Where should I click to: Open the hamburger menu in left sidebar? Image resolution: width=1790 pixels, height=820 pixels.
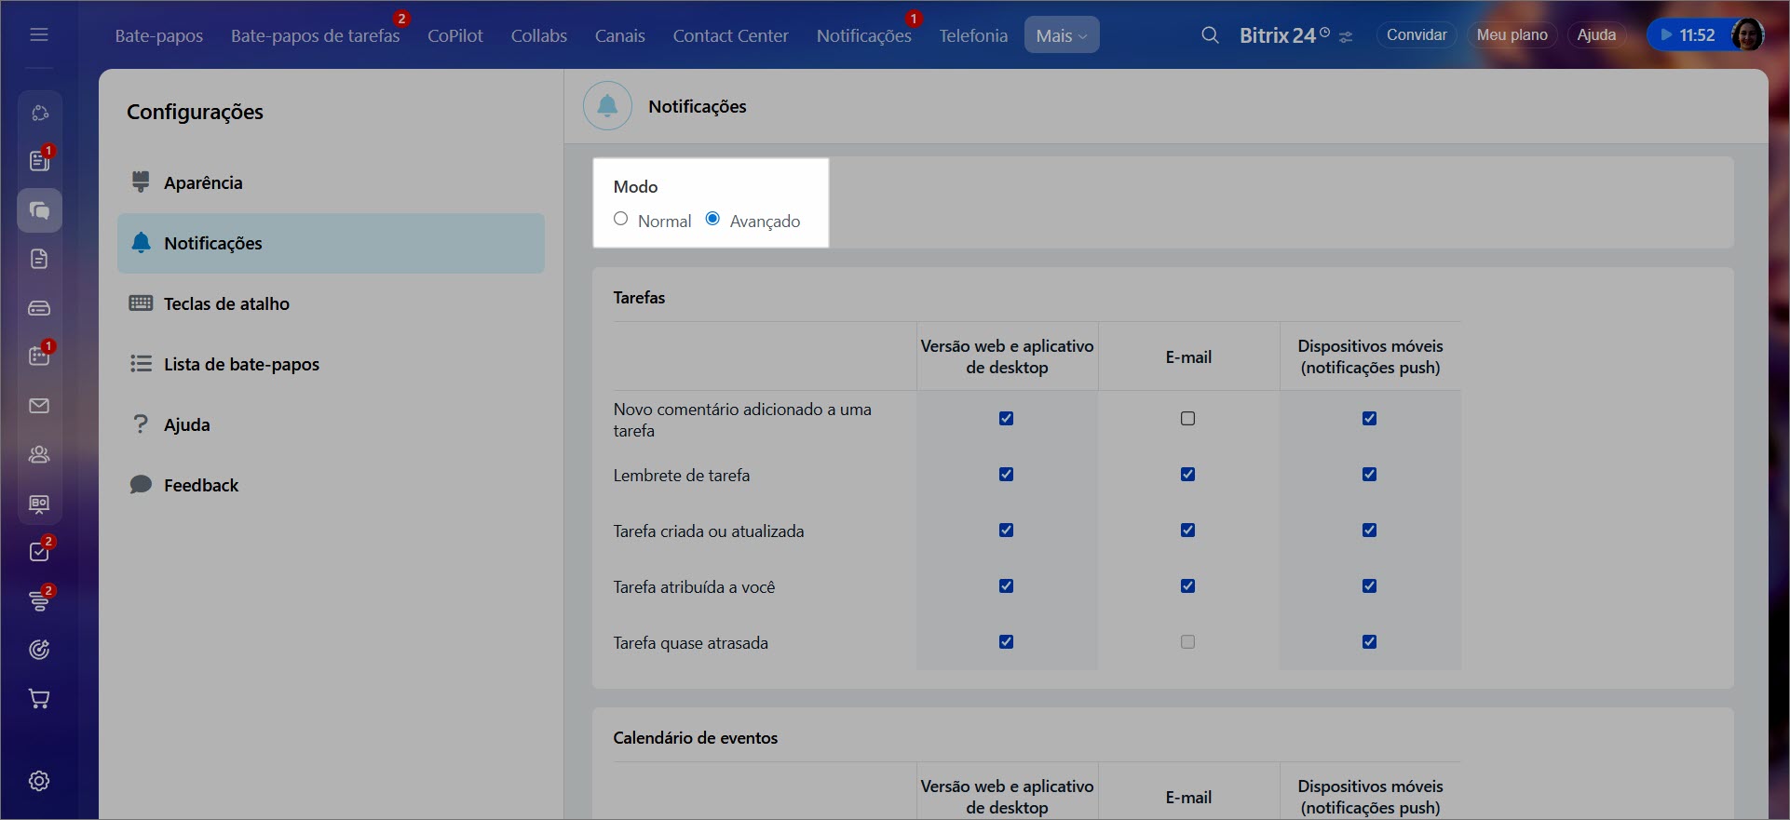tap(39, 34)
